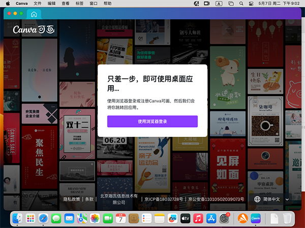The height and width of the screenshot is (228, 305).
Task: Click the globe language icon
Action: click(x=257, y=199)
